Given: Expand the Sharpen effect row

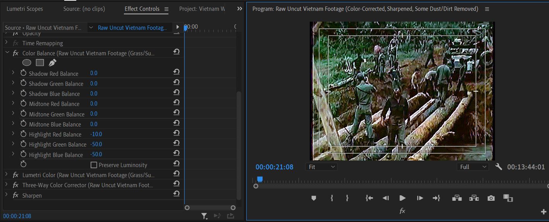Looking at the screenshot, I should pyautogui.click(x=7, y=195).
